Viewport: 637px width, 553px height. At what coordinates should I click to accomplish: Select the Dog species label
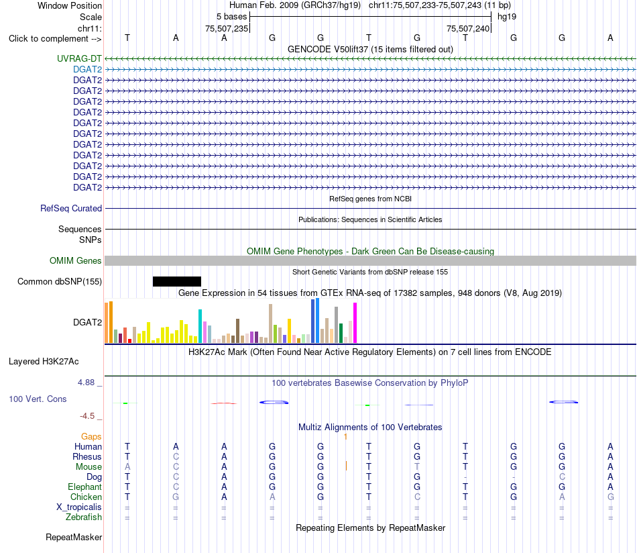pyautogui.click(x=94, y=476)
